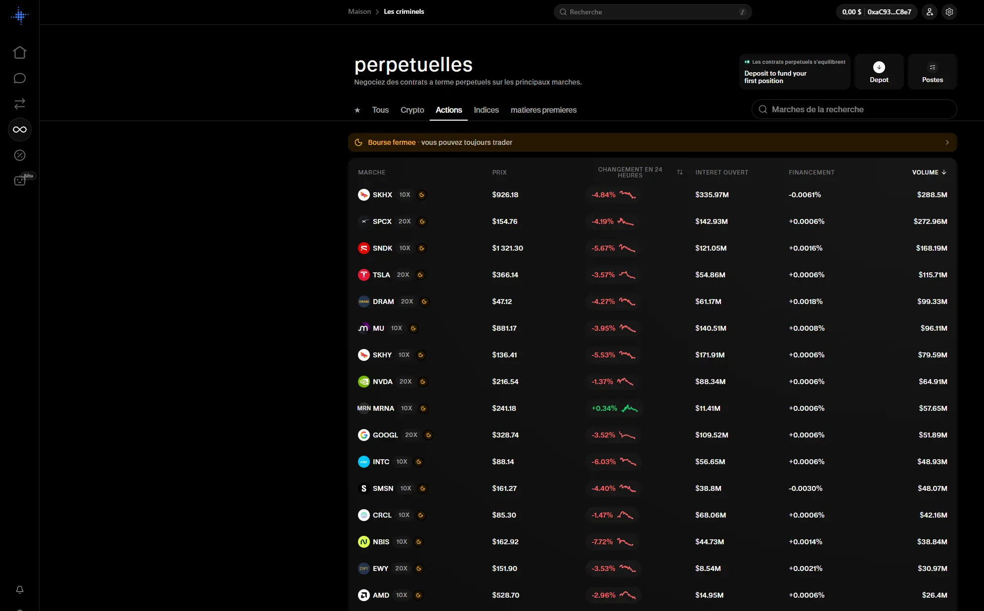Open the Postes button
Screen dimensions: 984x611
pyautogui.click(x=932, y=72)
